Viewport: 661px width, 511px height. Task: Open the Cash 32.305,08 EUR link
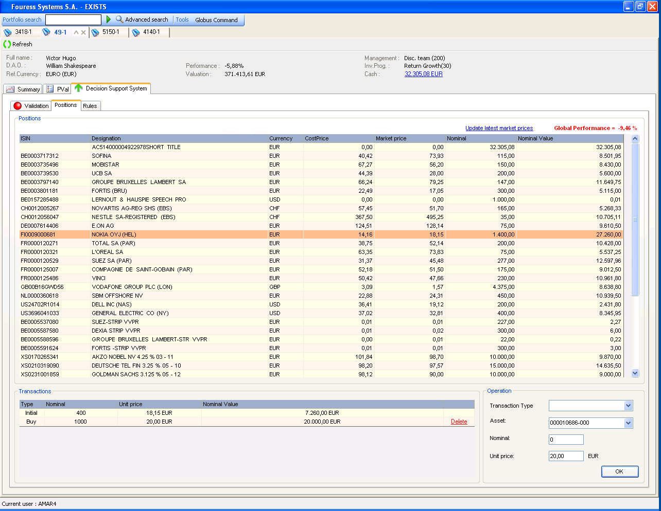pos(424,74)
